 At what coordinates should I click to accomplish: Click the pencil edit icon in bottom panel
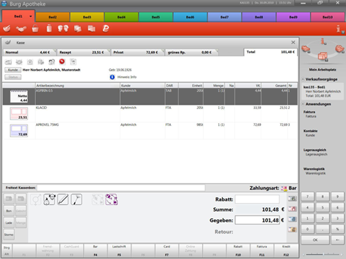[x=63, y=200]
